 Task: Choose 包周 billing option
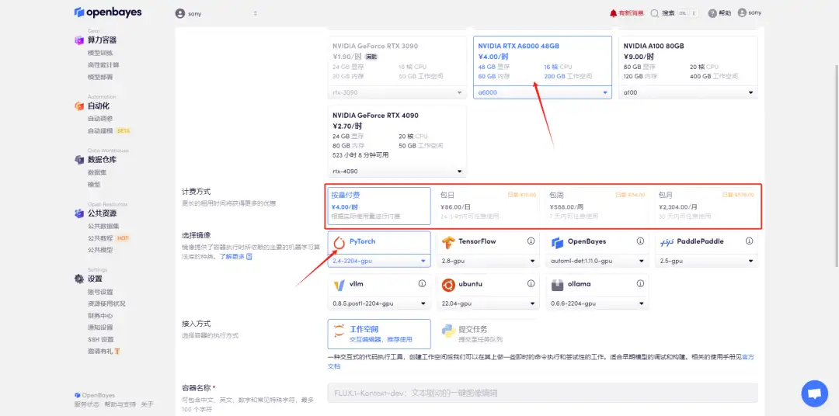[597, 206]
